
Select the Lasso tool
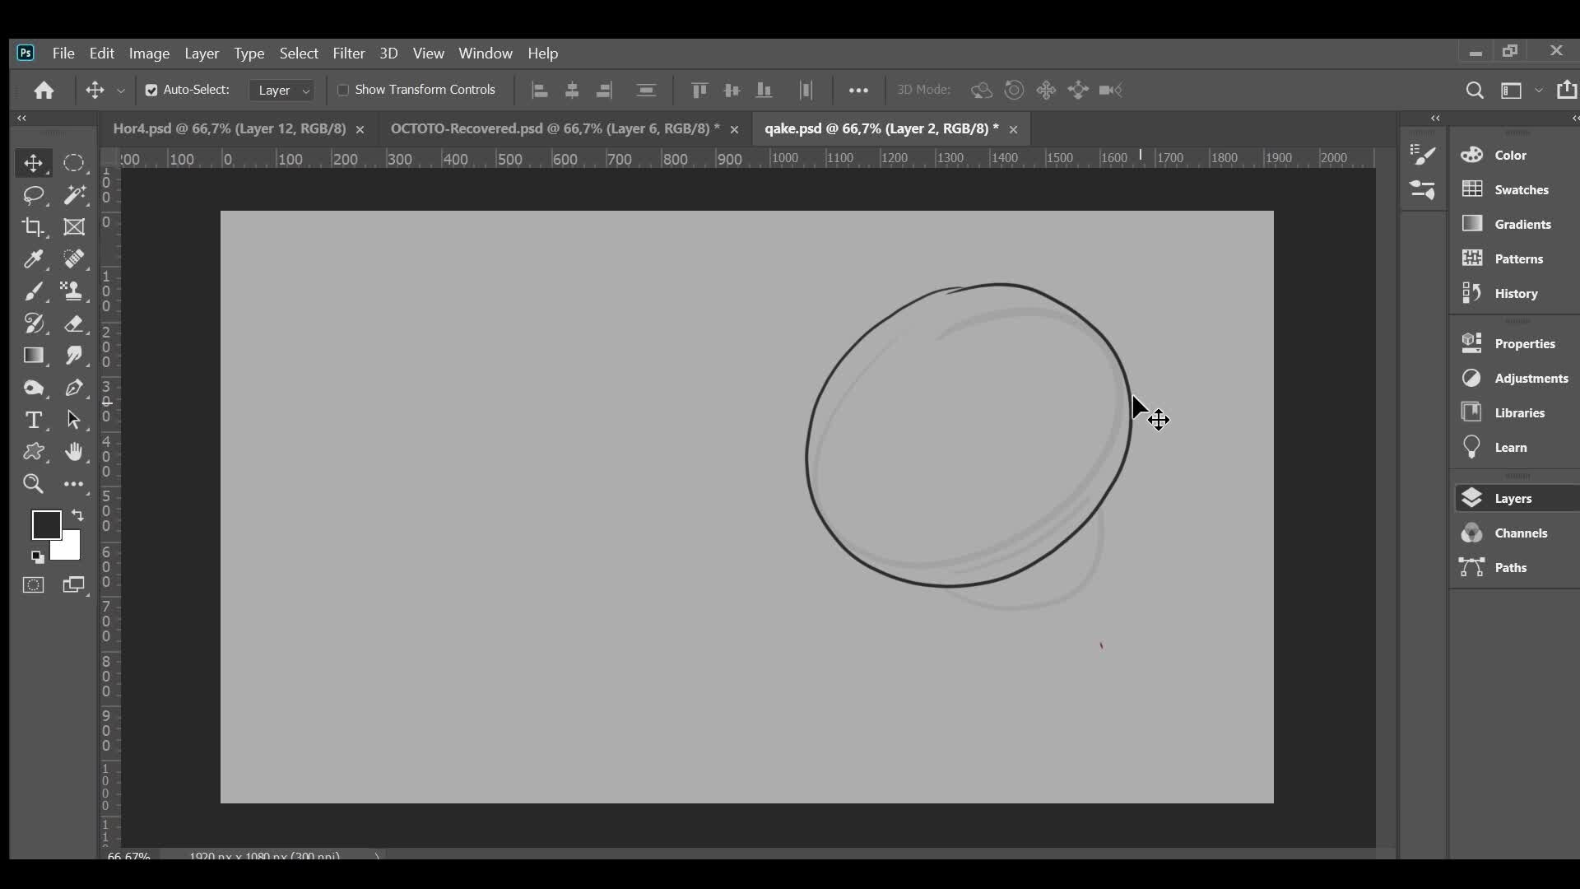coord(33,195)
